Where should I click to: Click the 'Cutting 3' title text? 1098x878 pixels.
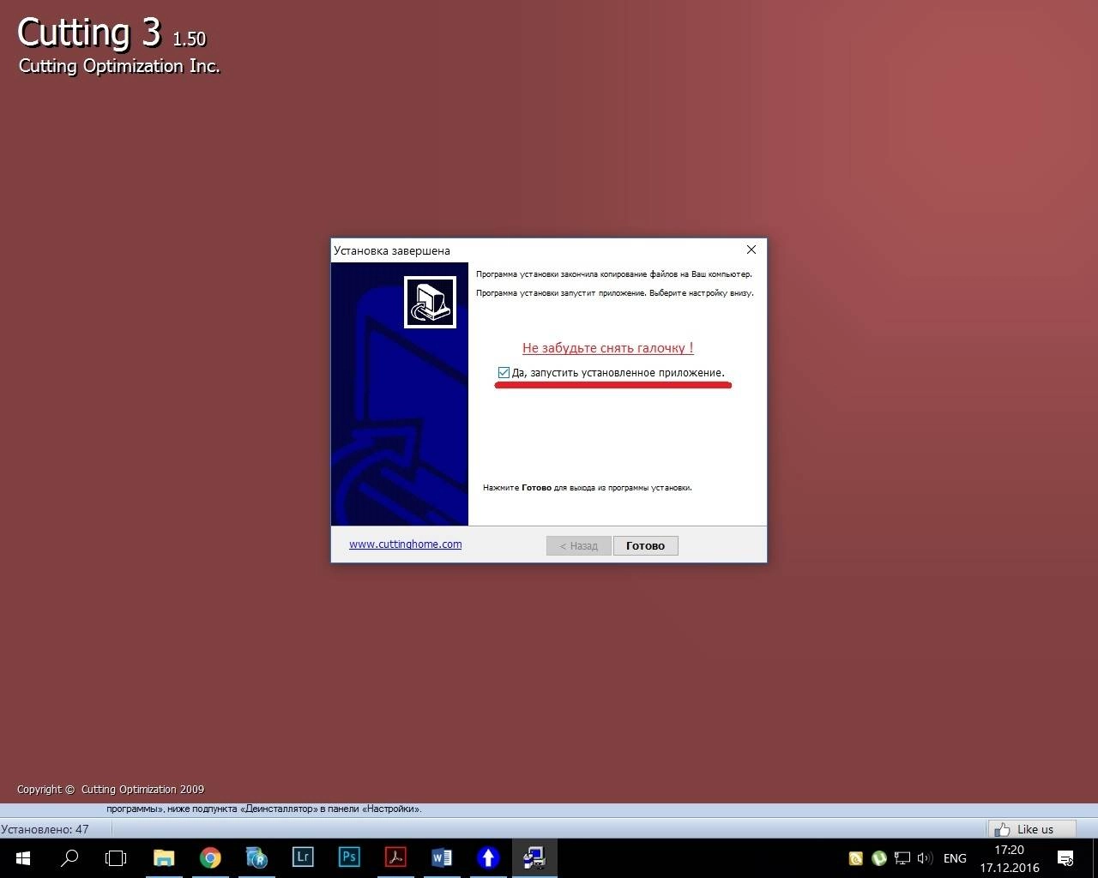tap(89, 33)
